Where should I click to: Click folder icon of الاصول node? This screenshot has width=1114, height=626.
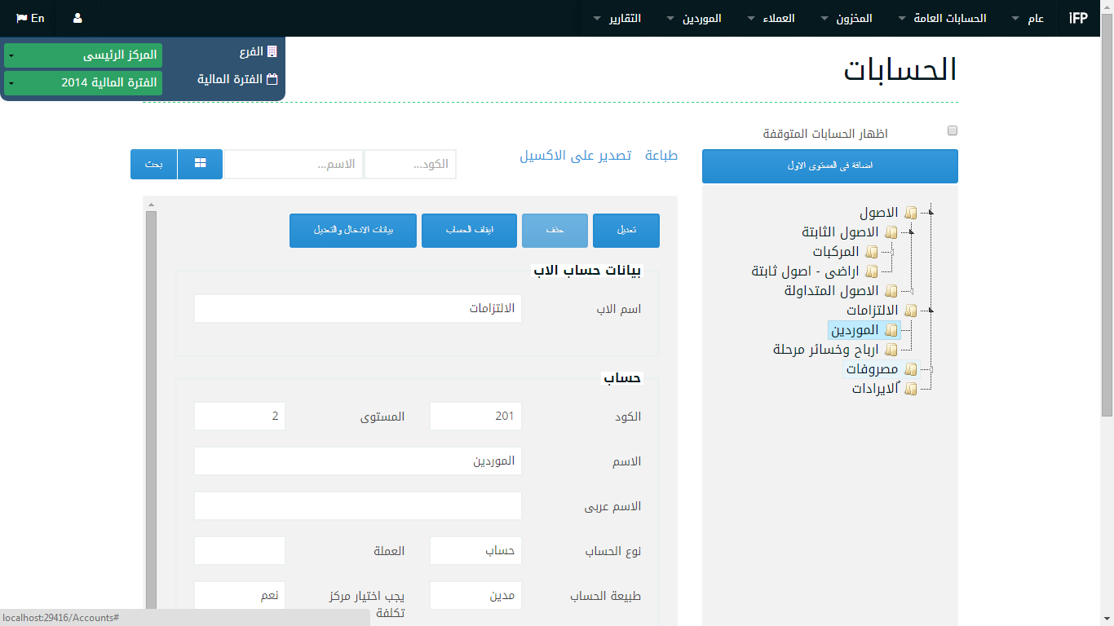(911, 214)
